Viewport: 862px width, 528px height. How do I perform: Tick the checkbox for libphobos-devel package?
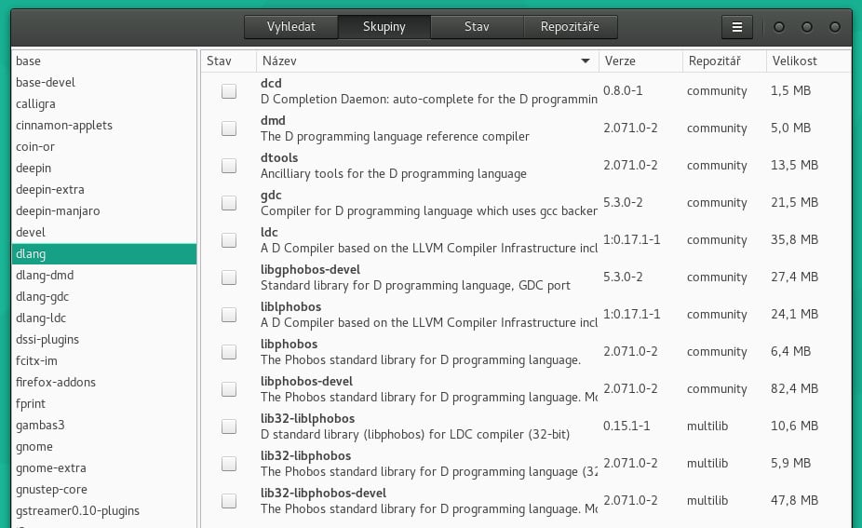pyautogui.click(x=229, y=389)
